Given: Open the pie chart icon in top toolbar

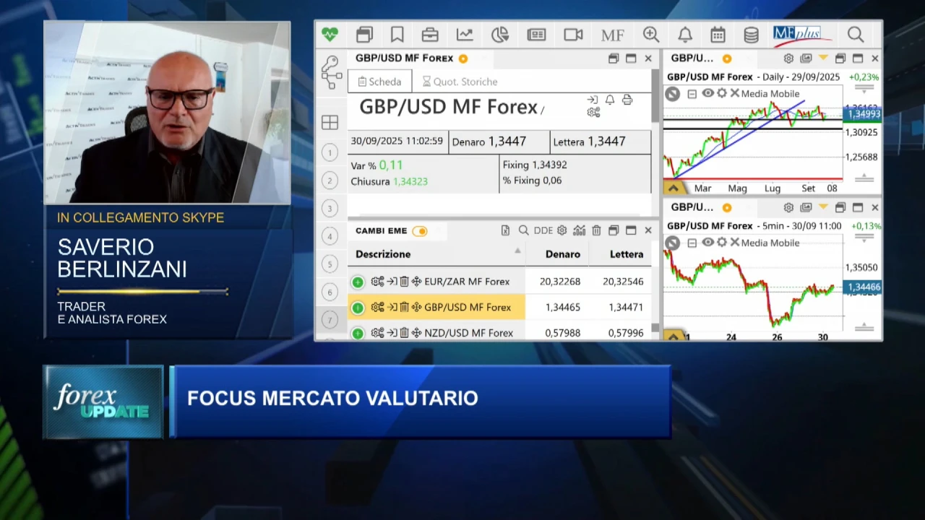Looking at the screenshot, I should [x=500, y=35].
